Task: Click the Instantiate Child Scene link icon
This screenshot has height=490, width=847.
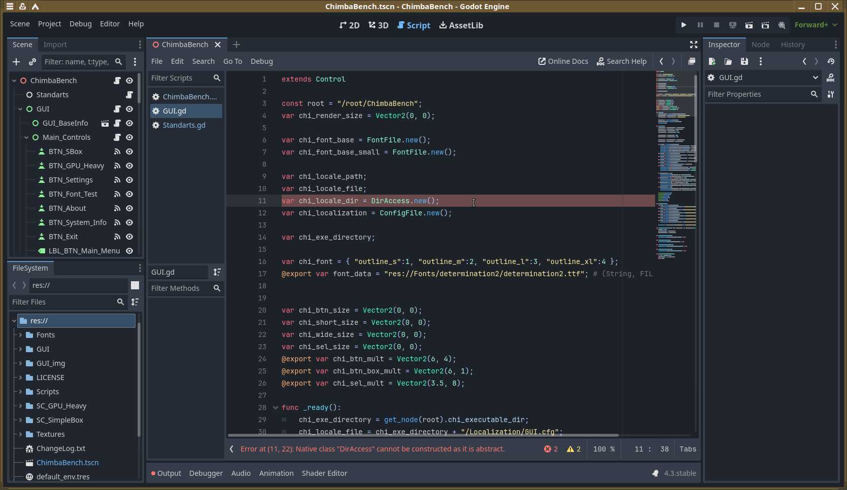Action: (32, 62)
